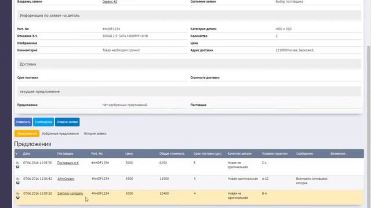Open the Sakhnov company supplier link

point(70,194)
